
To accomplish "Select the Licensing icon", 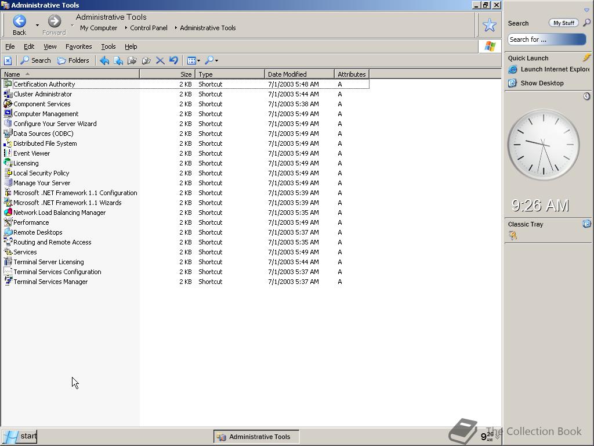I will [x=8, y=163].
